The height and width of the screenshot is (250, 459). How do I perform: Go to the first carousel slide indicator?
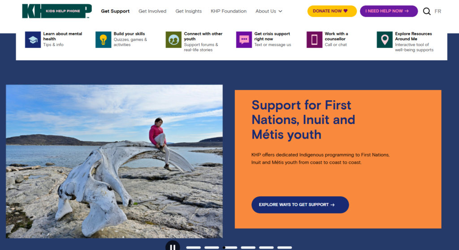coord(194,248)
